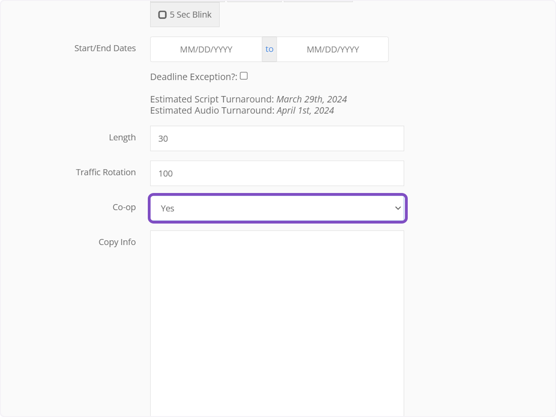The image size is (556, 417).
Task: Check the Deadline Exception checkbox
Action: click(244, 76)
